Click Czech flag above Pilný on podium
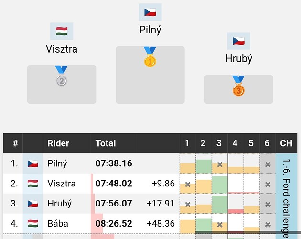This screenshot has width=301, height=239. (x=150, y=12)
